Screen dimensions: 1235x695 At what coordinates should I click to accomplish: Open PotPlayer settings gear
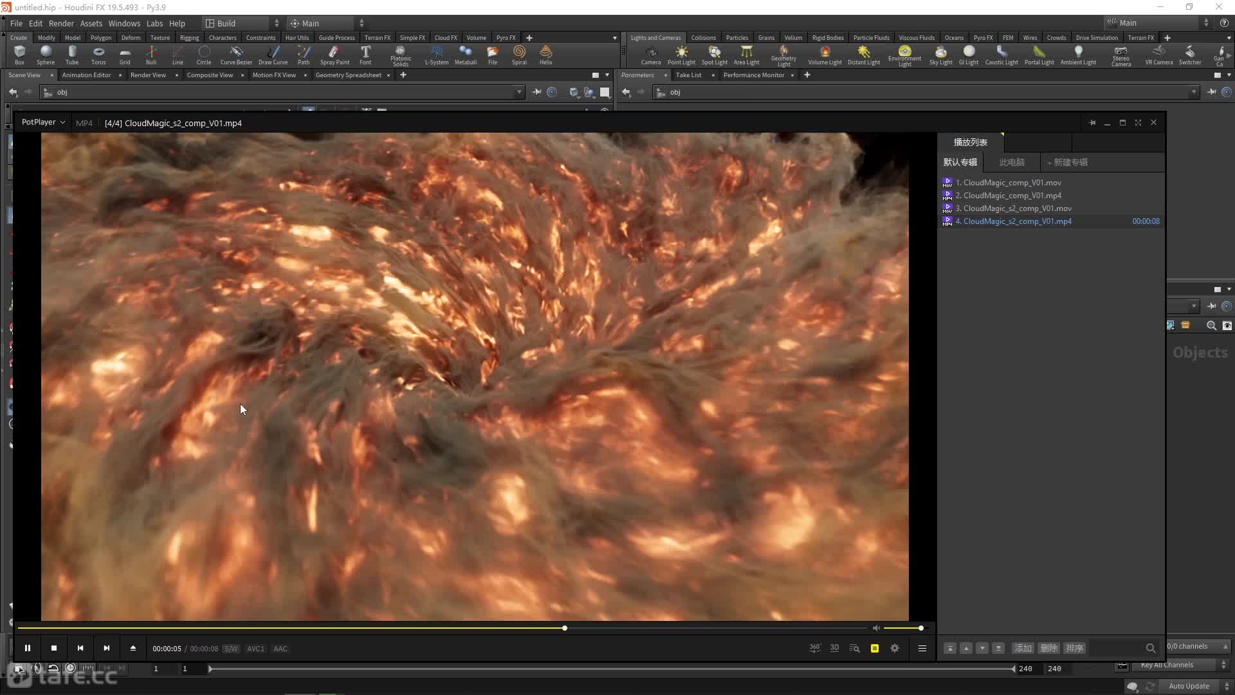(x=895, y=648)
